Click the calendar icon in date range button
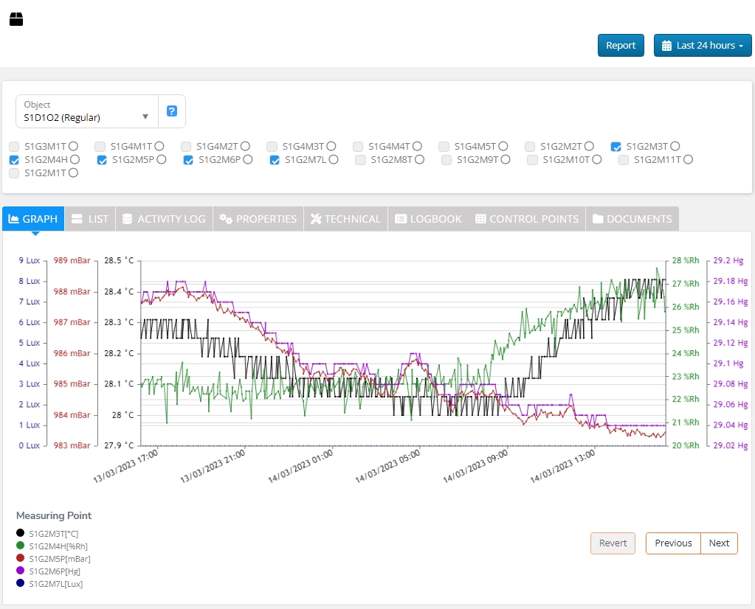Screen dimensions: 755x609 (667, 46)
